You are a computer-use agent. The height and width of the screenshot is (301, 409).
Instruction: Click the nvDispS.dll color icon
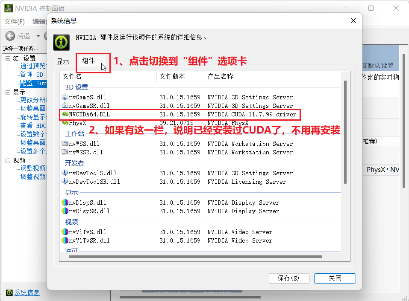point(65,202)
